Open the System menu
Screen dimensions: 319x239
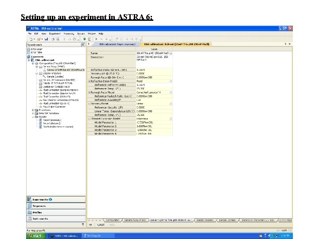click(x=81, y=34)
